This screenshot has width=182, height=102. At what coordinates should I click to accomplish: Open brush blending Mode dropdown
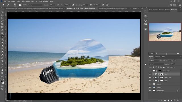tap(35, 5)
